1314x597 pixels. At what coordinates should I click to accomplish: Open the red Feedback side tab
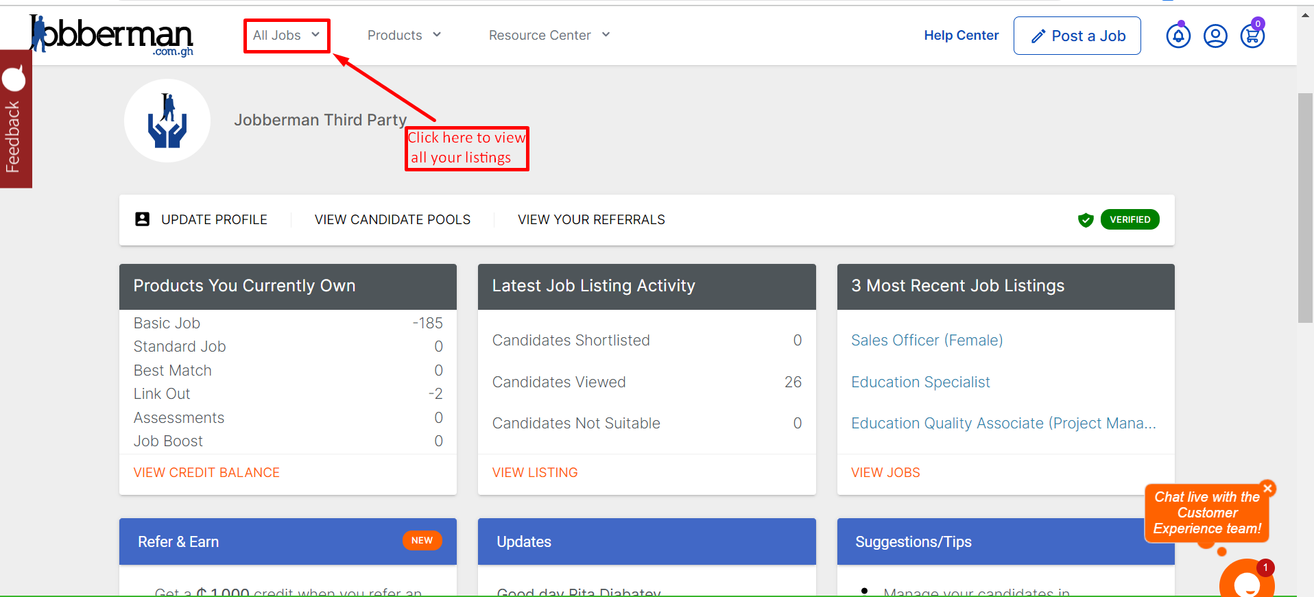[x=16, y=119]
